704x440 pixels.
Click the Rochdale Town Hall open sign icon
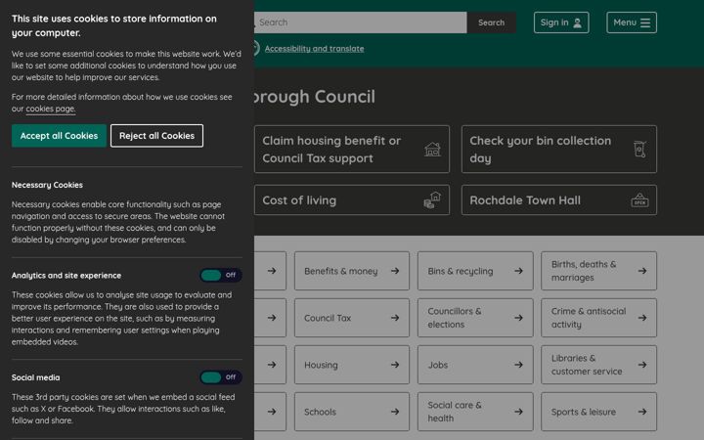point(639,200)
